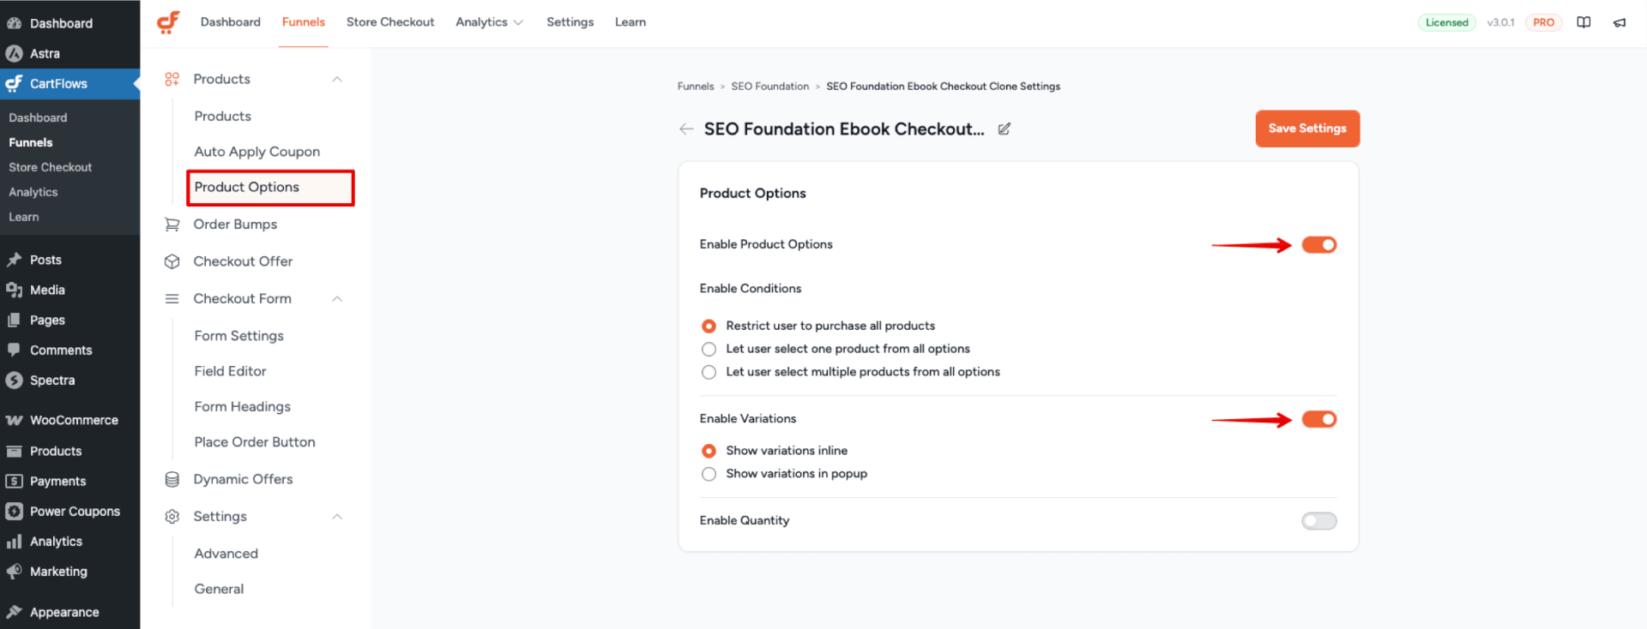
Task: Click the Media icon in the sidebar
Action: pyautogui.click(x=14, y=290)
